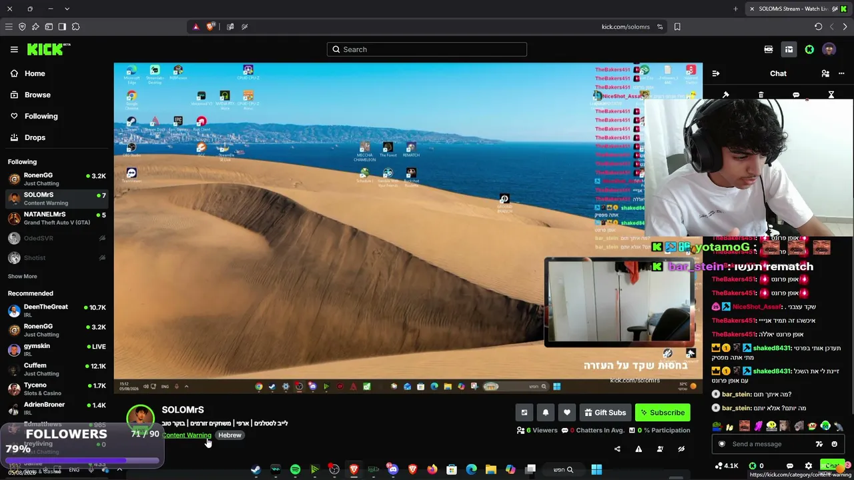Open File Explorer from the taskbar
The width and height of the screenshot is (854, 480).
[491, 469]
